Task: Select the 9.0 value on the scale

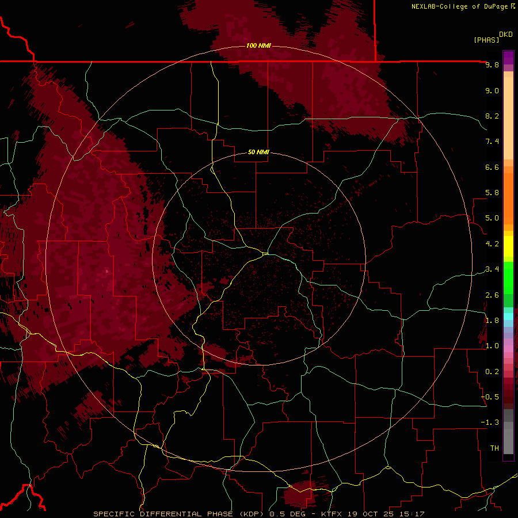Action: 492,90
